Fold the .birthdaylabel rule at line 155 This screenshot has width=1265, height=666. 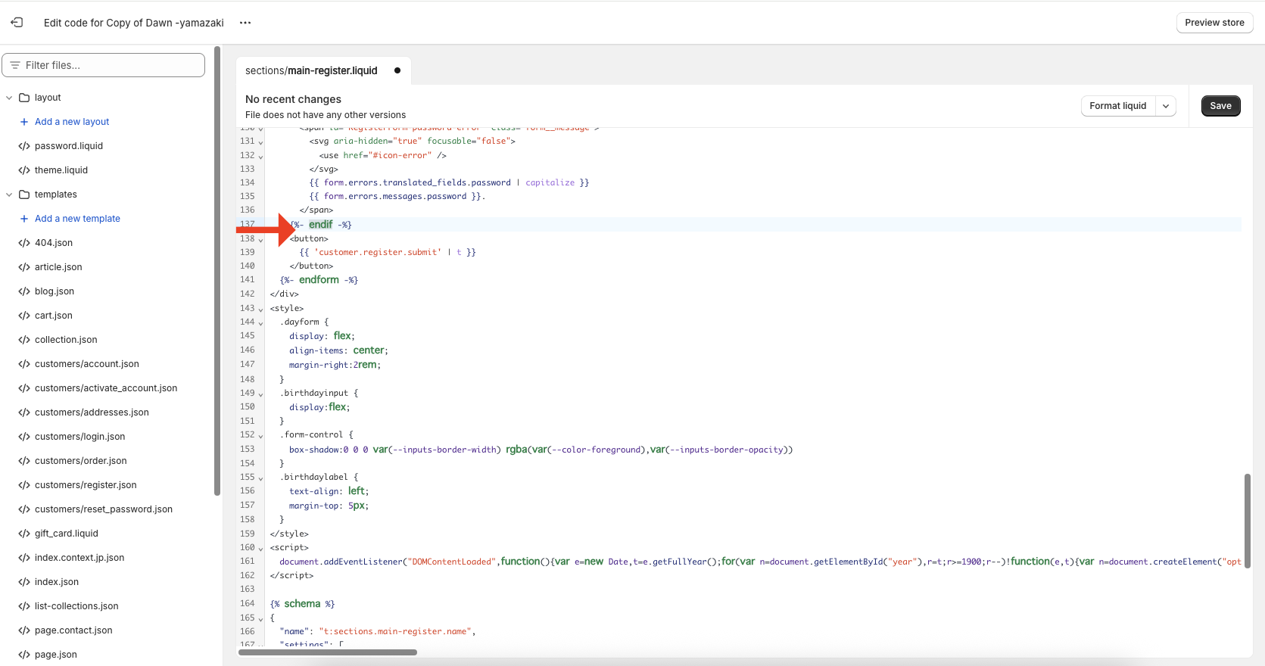click(x=260, y=478)
